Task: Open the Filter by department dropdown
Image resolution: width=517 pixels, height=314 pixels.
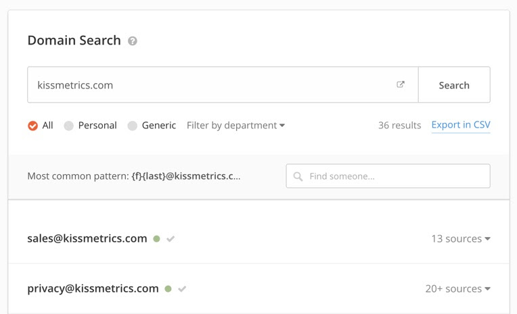Action: 235,126
